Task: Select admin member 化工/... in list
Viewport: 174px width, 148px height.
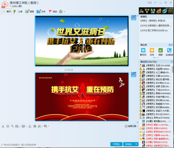Action: (155, 72)
